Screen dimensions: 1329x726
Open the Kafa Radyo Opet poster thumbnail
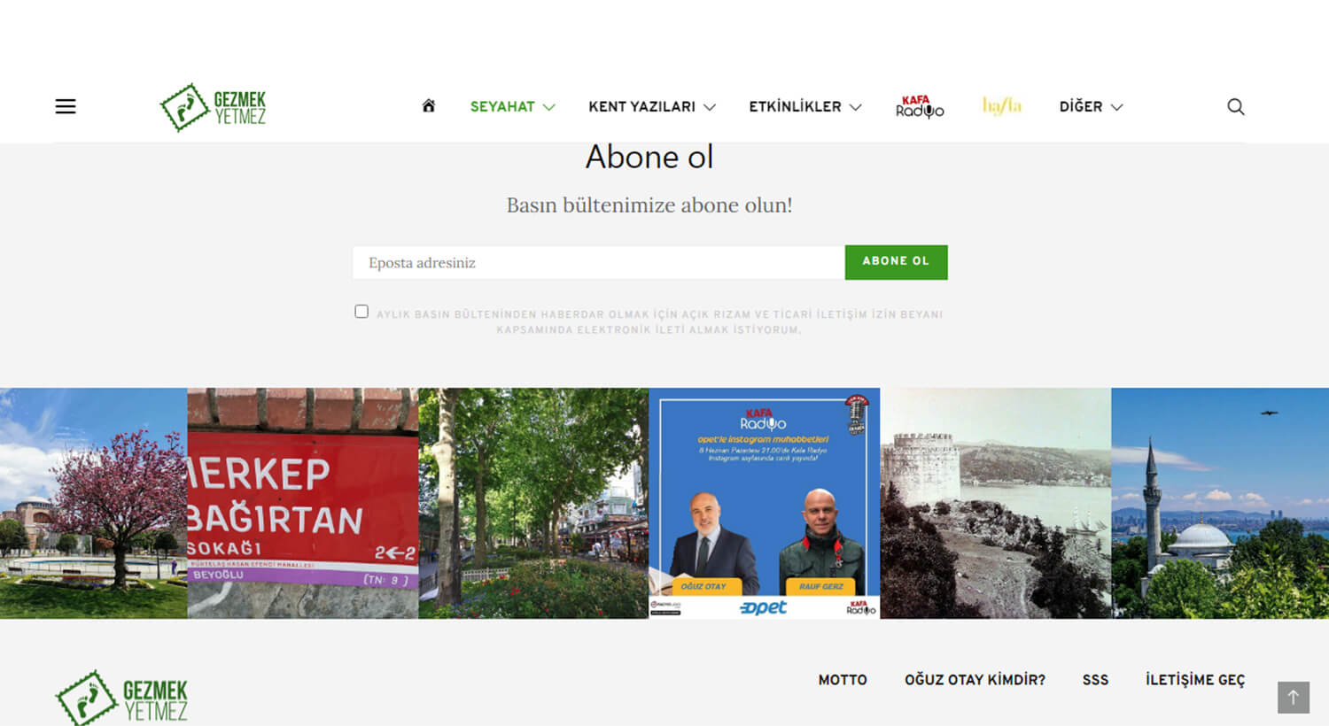(765, 503)
